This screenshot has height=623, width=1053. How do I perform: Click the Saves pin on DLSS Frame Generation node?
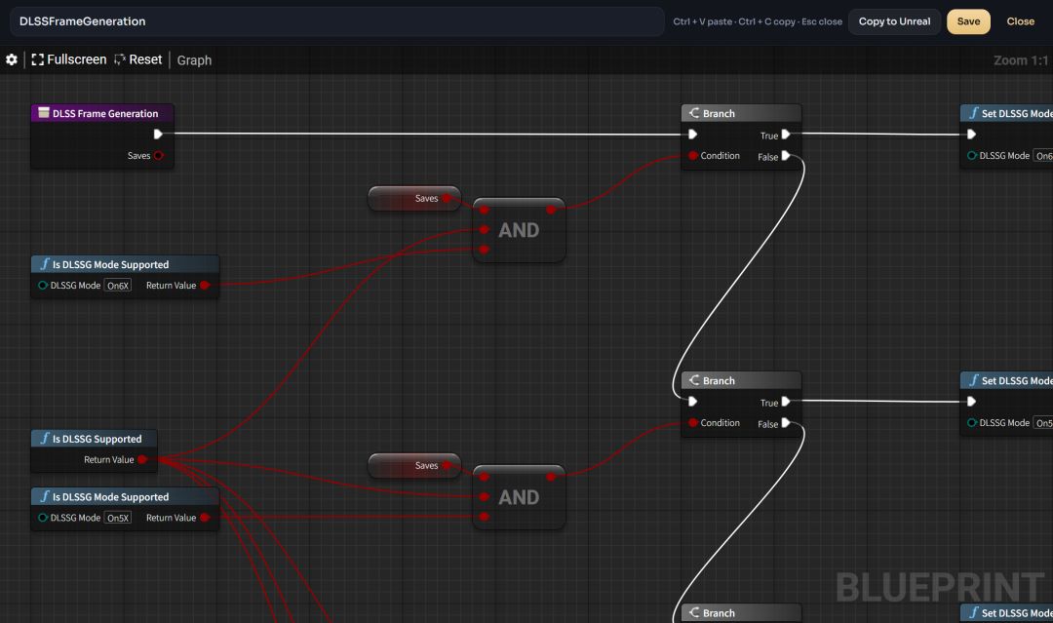coord(159,156)
